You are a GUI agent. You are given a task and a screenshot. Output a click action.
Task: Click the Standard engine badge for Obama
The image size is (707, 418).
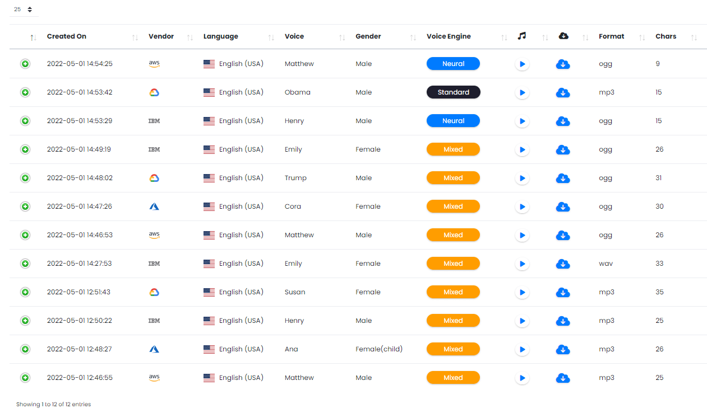(453, 92)
